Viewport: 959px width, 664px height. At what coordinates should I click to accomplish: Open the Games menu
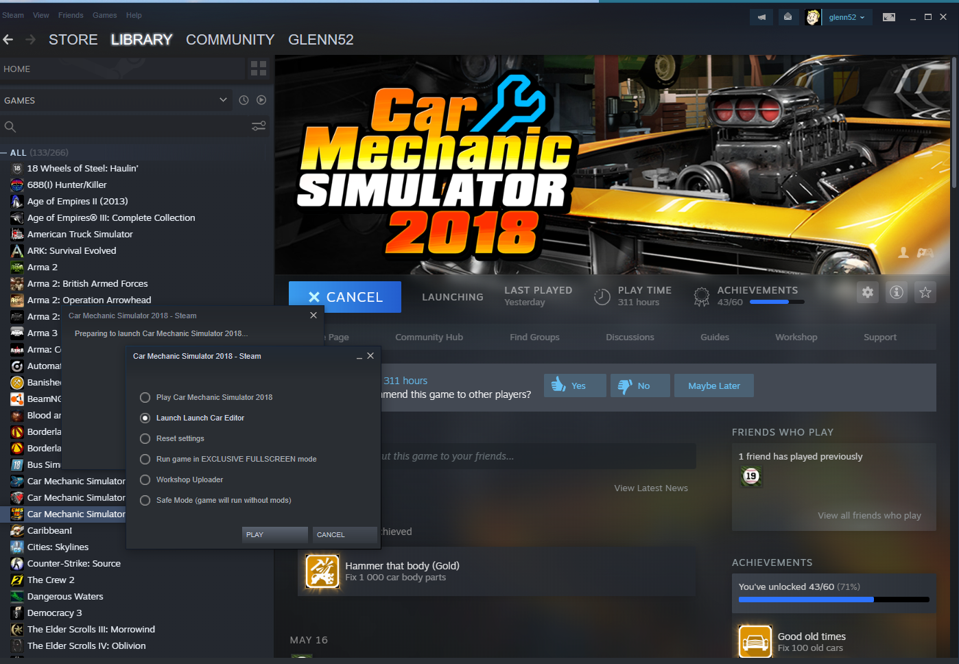click(x=105, y=15)
